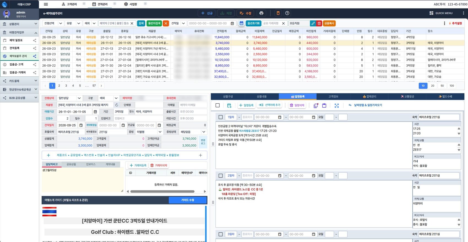Open the 진행상태 일반상담 dropdown
468x242 pixels.
coord(69,98)
